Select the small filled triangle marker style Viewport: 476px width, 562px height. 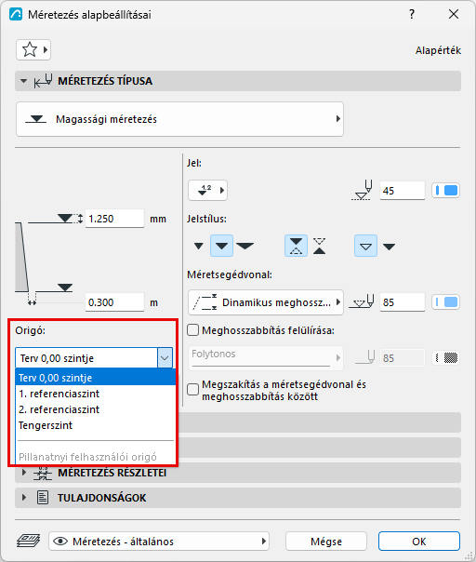[x=199, y=246]
